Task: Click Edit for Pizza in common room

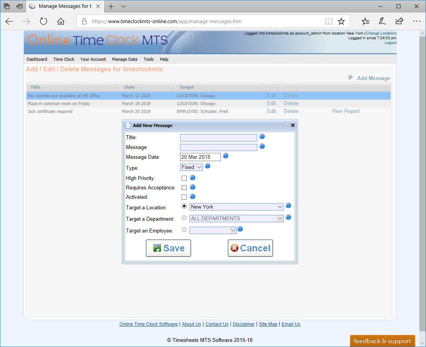Action: tap(271, 104)
